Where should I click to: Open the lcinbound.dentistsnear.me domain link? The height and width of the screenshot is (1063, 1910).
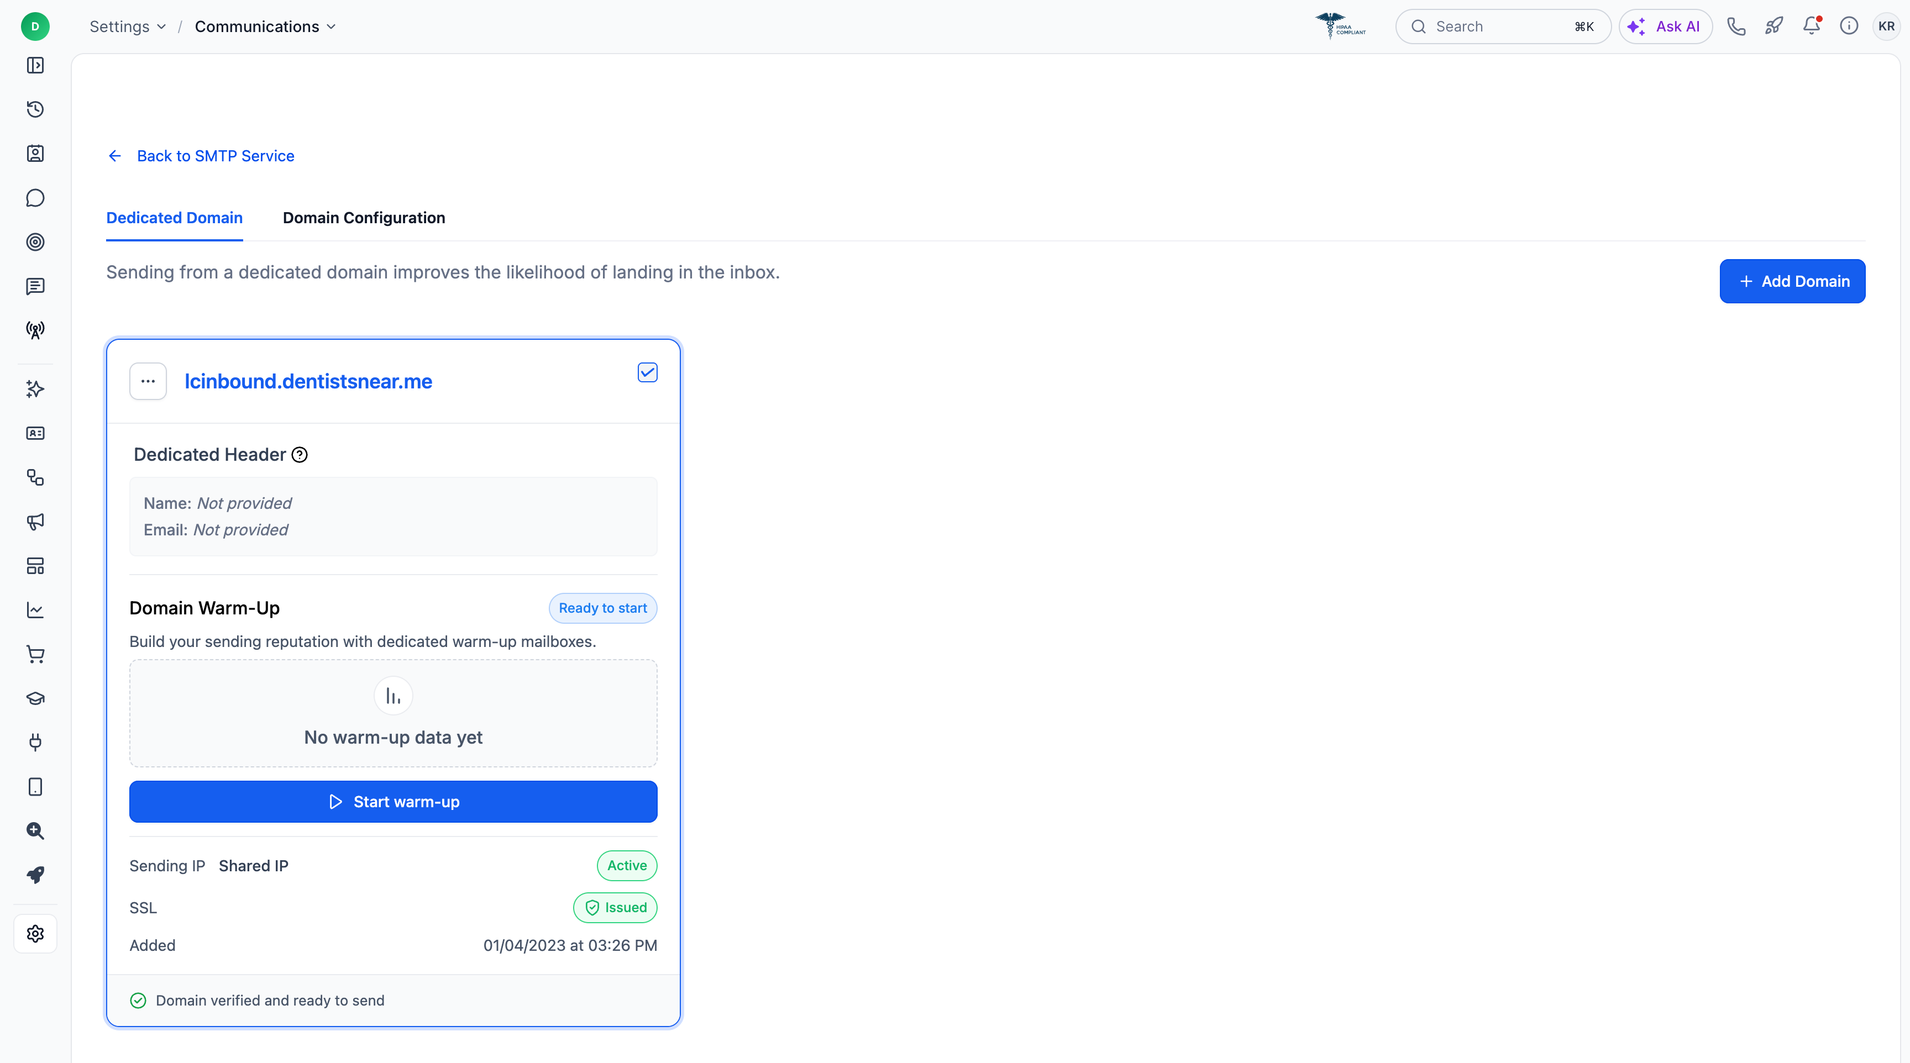click(x=308, y=381)
